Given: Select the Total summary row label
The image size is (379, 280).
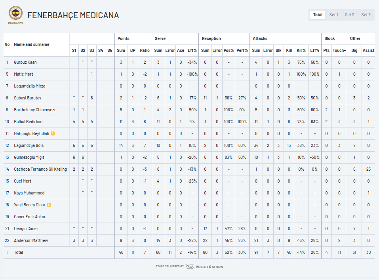Looking at the screenshot, I should [x=18, y=252].
